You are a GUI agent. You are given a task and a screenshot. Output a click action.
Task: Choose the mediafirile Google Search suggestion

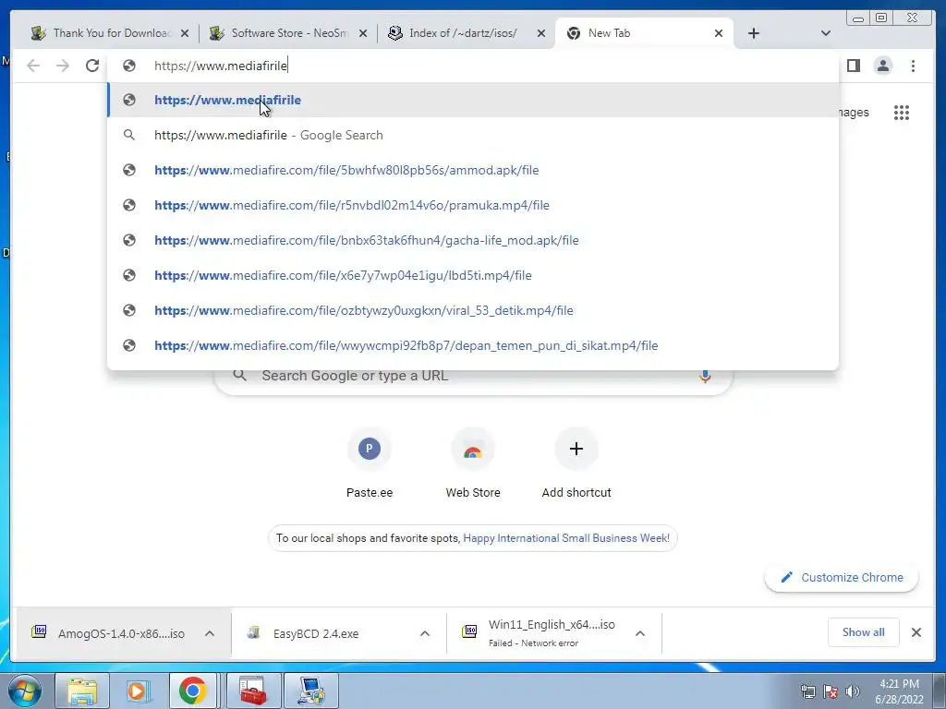coord(473,135)
